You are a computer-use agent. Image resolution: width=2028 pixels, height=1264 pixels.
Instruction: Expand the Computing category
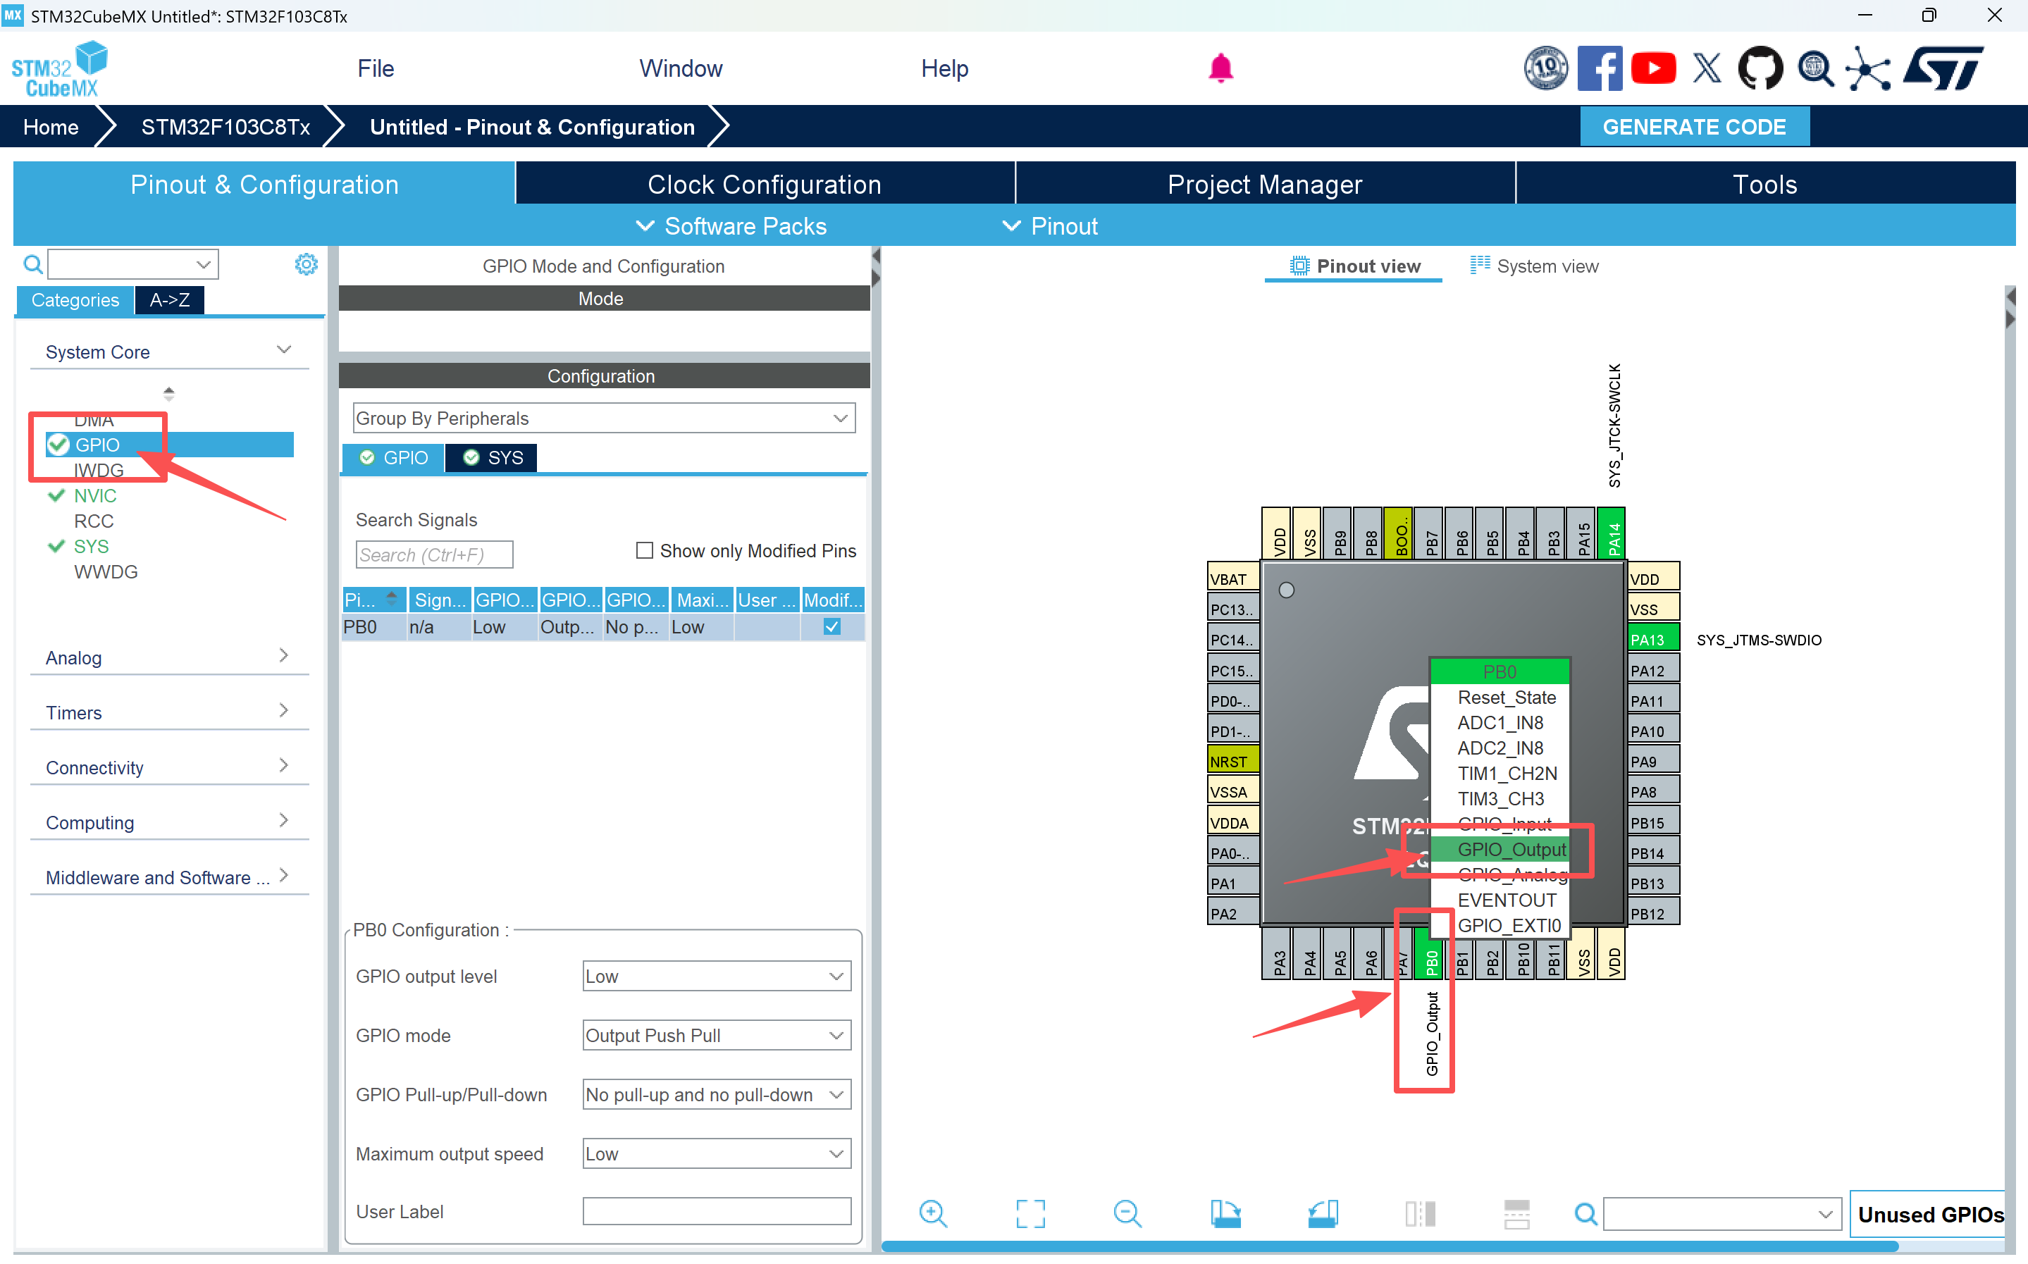[169, 823]
